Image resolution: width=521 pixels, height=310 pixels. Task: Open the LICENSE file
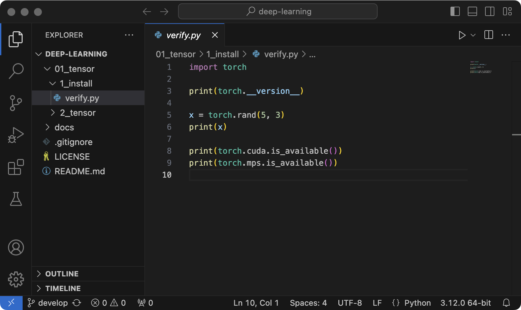[x=88, y=157]
